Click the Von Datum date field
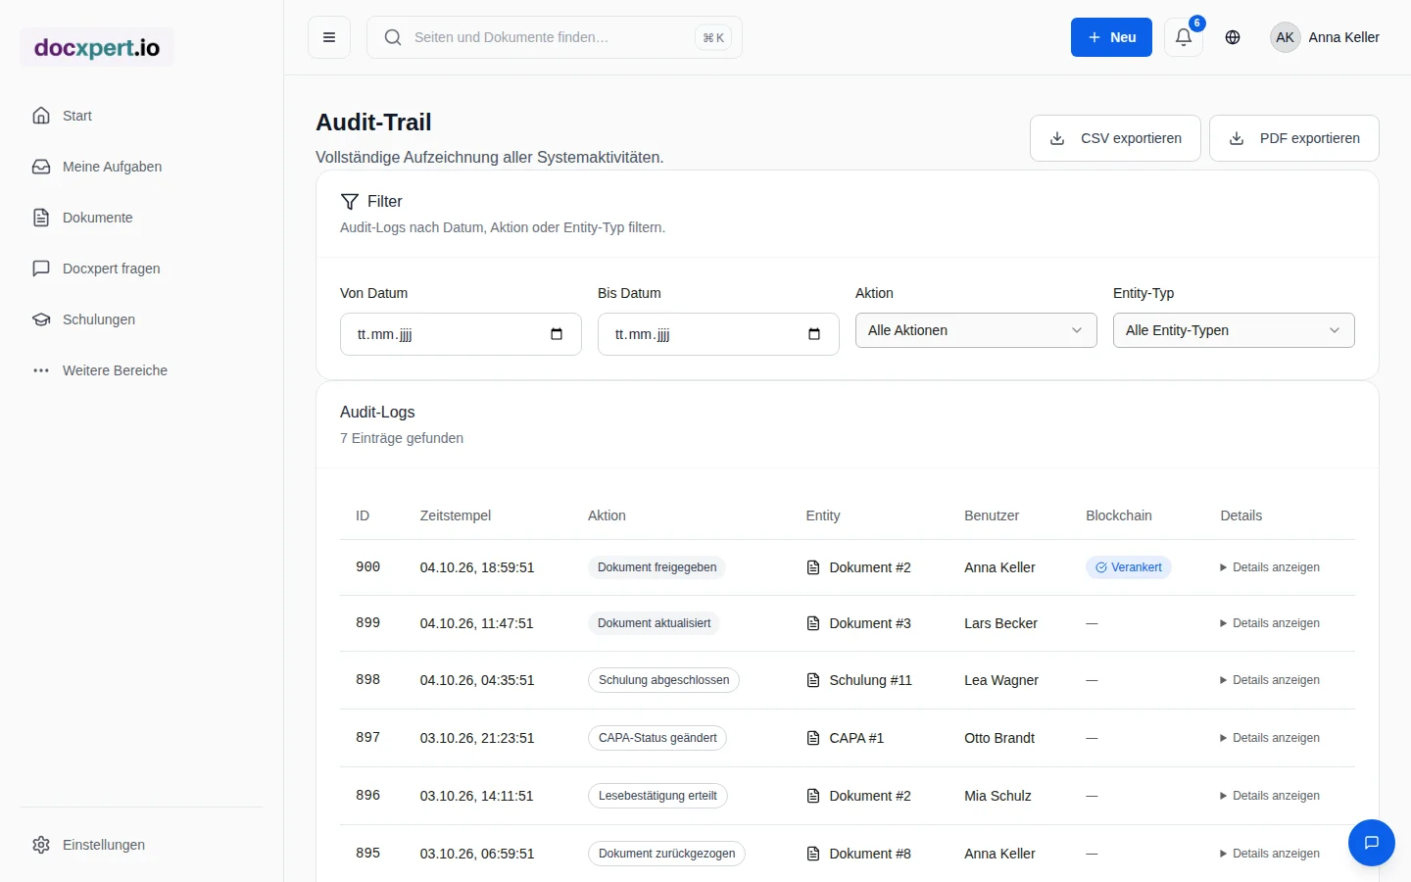The width and height of the screenshot is (1411, 882). (x=461, y=334)
